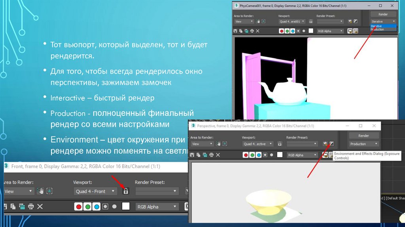Toggle red channel in Front window
Image resolution: width=405 pixels, height=227 pixels.
pos(79,206)
